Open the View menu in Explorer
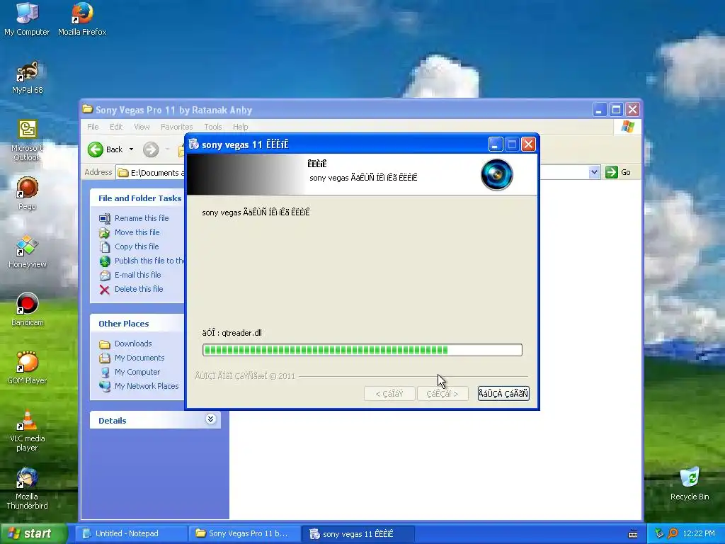The image size is (725, 544). [x=142, y=127]
